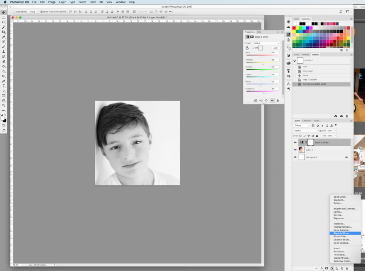
Task: Select the Hand tool
Action: click(4, 100)
